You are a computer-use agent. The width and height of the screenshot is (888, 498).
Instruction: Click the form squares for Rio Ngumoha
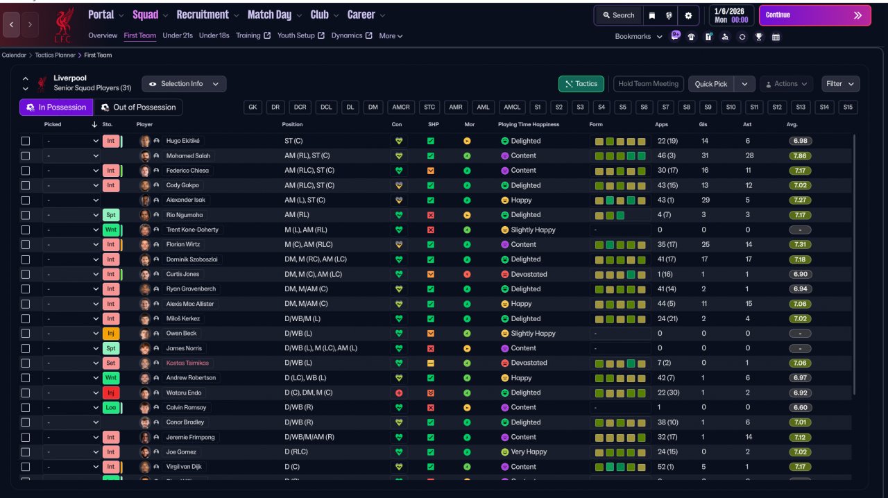610,215
